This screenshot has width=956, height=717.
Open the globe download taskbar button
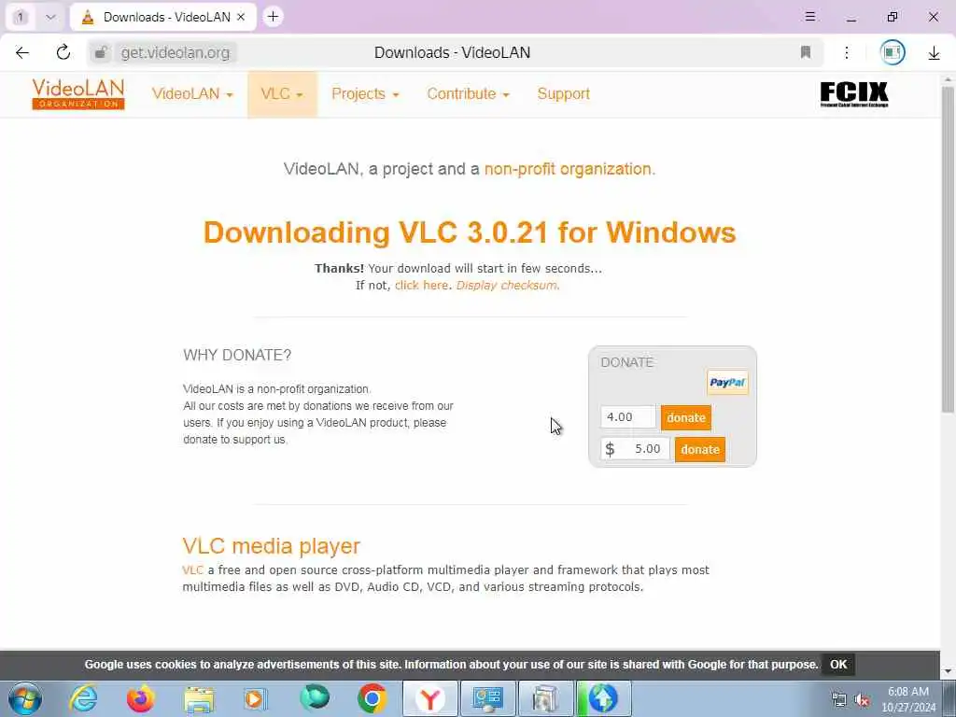tap(604, 698)
